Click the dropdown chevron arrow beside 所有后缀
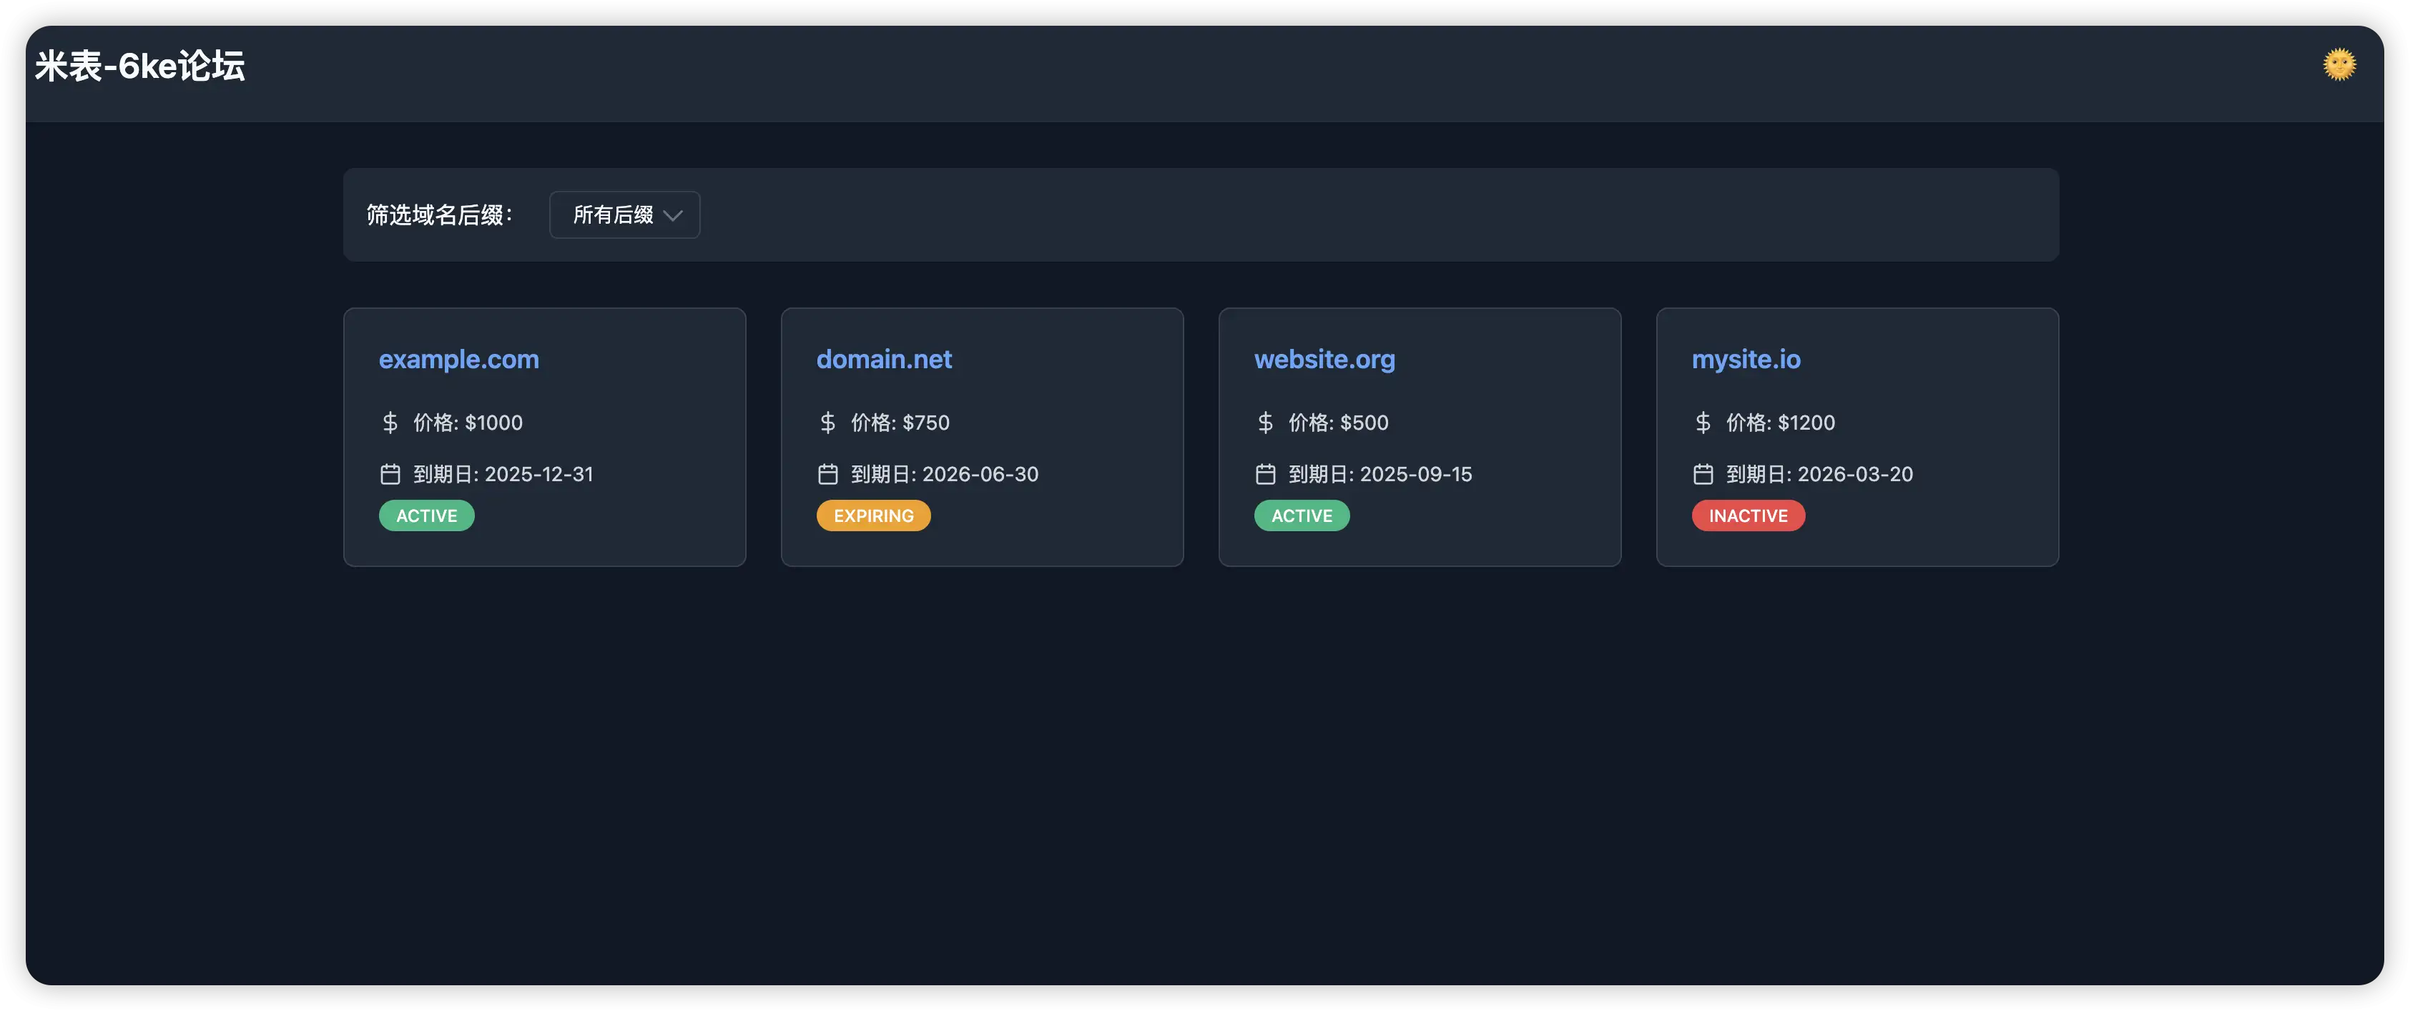 [x=673, y=216]
